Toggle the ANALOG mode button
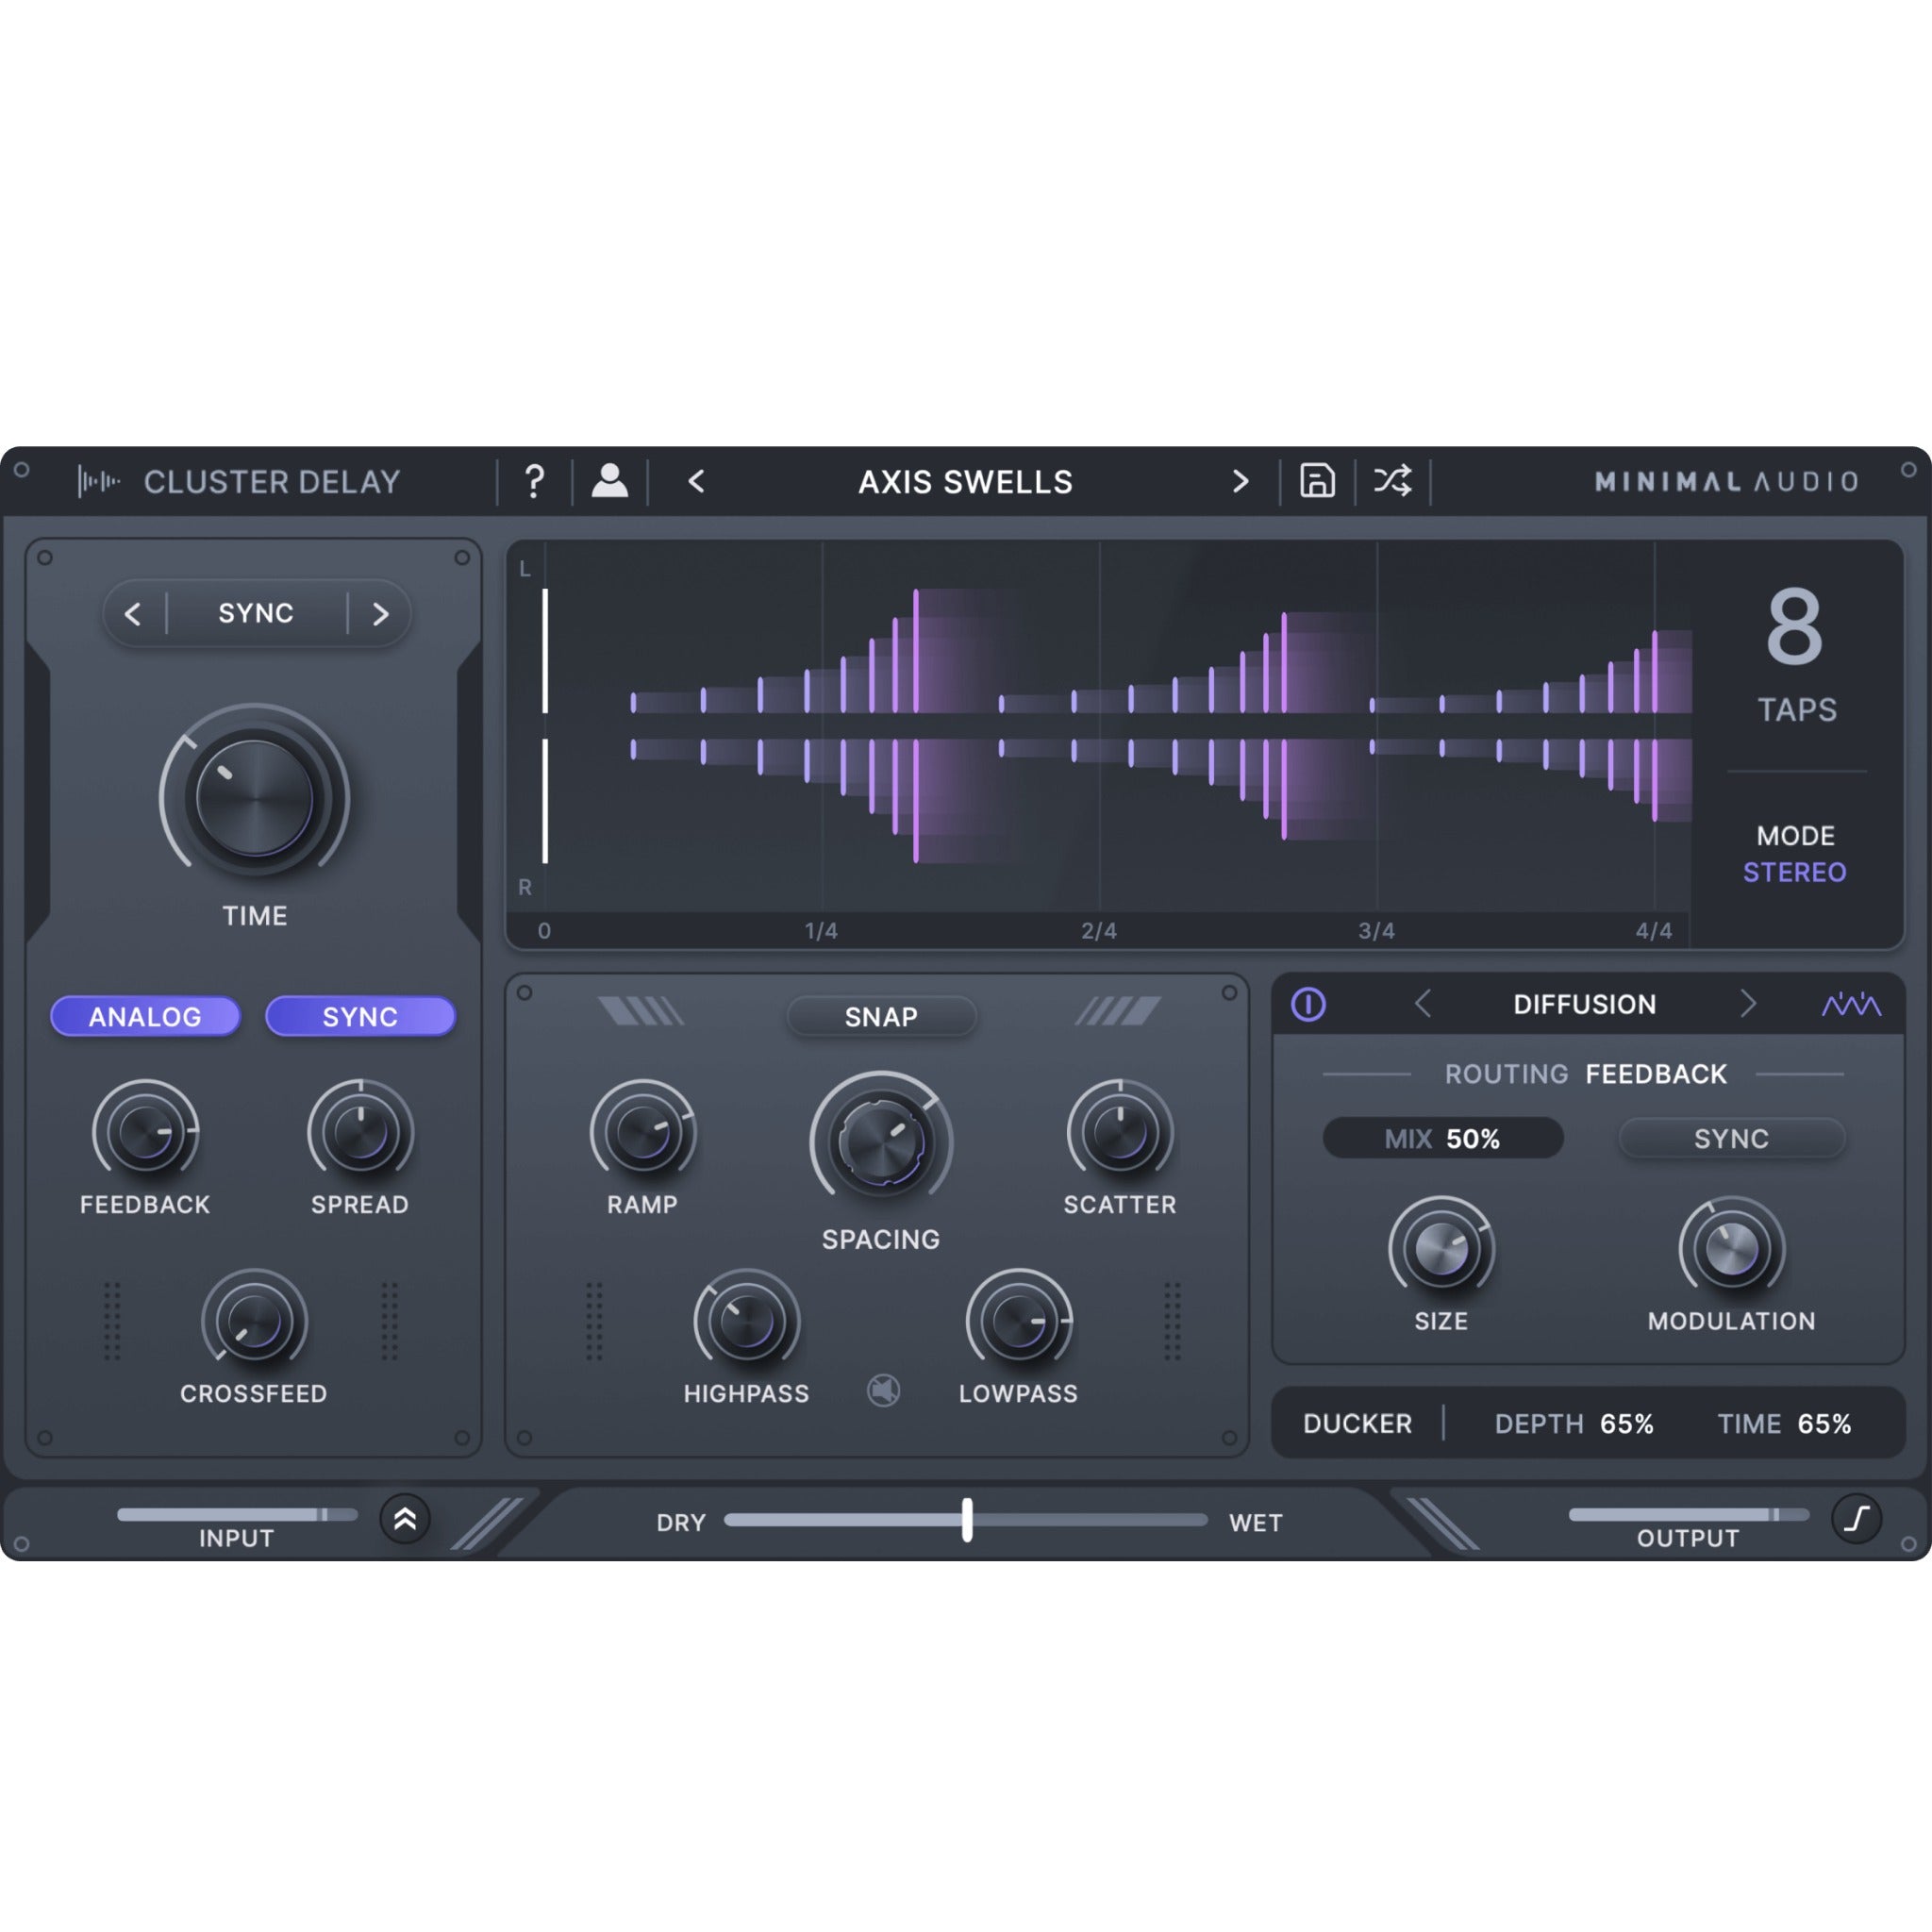This screenshot has width=1932, height=1932. click(145, 1016)
